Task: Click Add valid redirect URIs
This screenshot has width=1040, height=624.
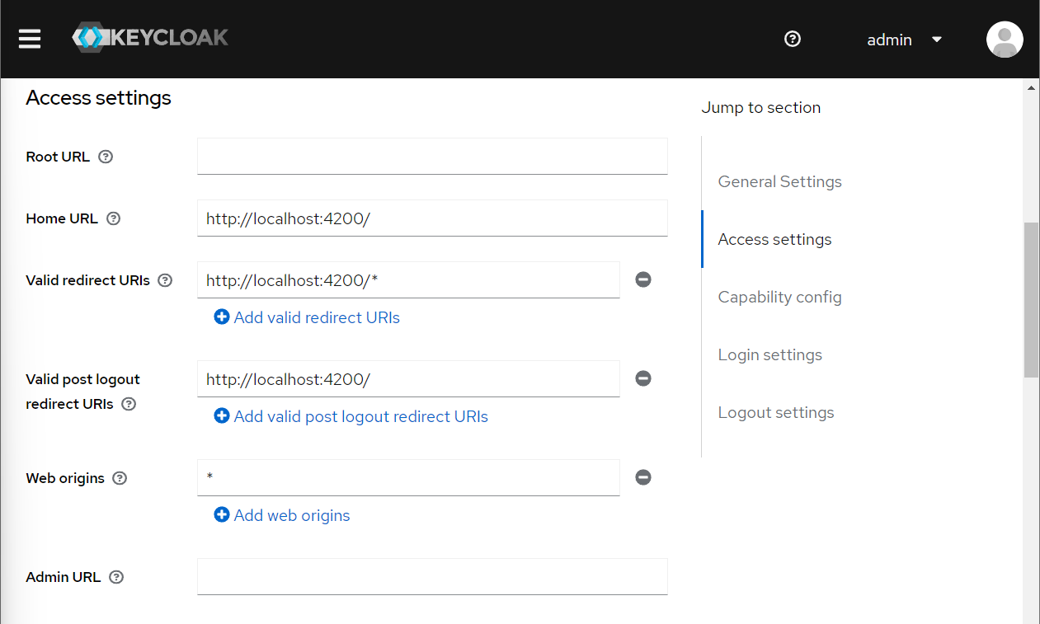Action: [307, 317]
